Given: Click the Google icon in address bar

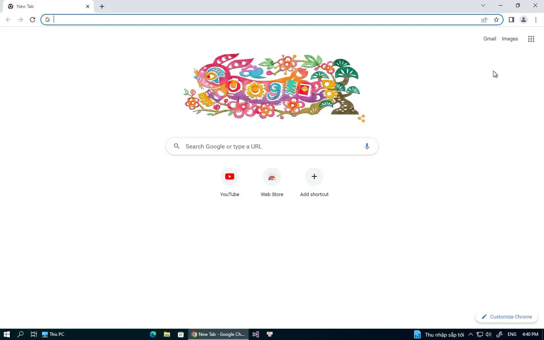Looking at the screenshot, I should (48, 20).
